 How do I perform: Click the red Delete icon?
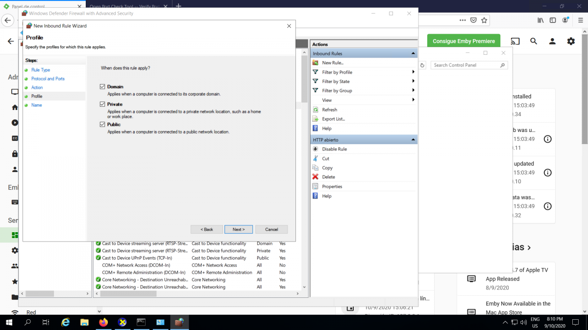click(316, 177)
